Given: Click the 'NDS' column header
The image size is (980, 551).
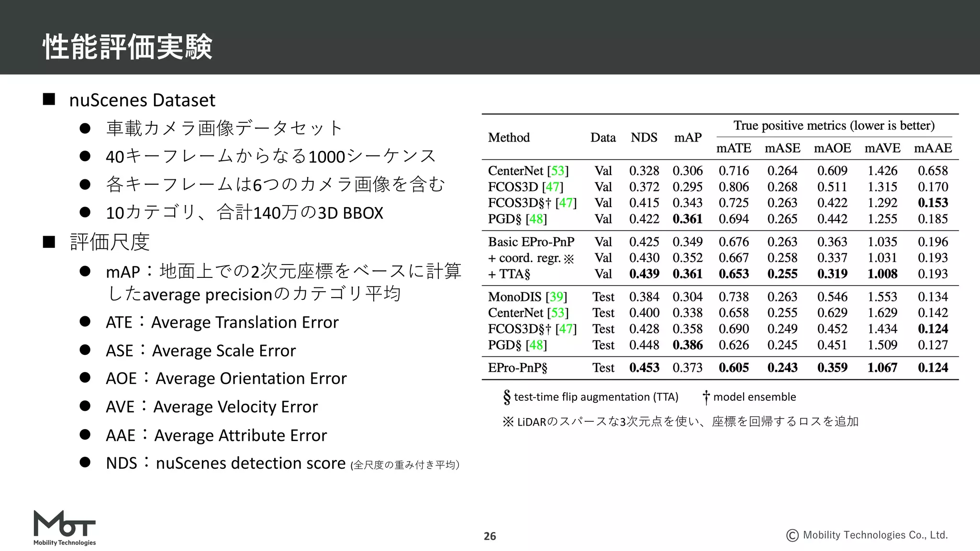Looking at the screenshot, I should [x=644, y=137].
